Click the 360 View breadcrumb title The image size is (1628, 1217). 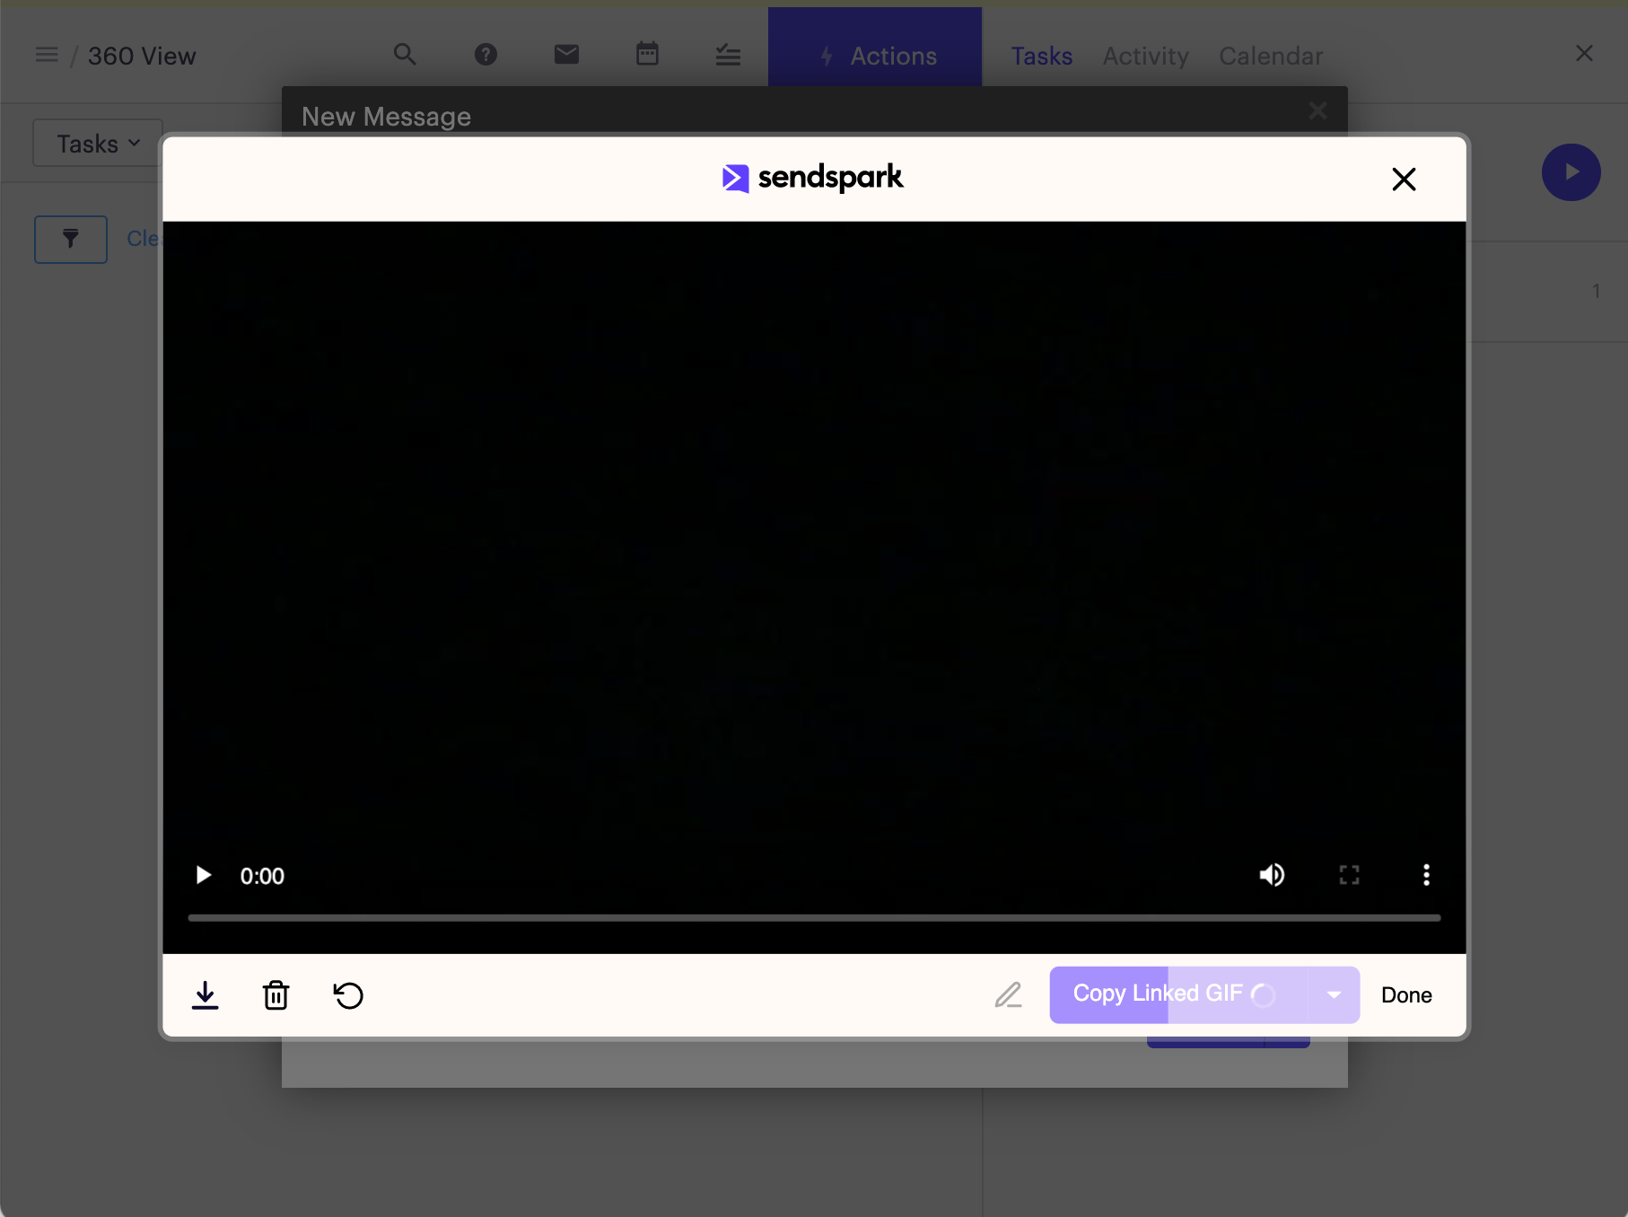pyautogui.click(x=142, y=56)
